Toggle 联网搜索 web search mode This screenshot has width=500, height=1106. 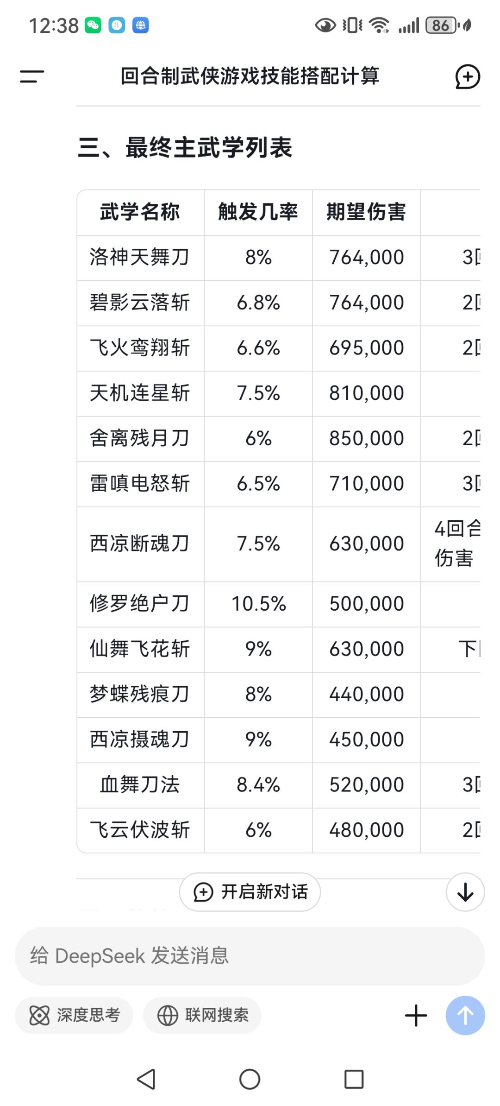202,1016
